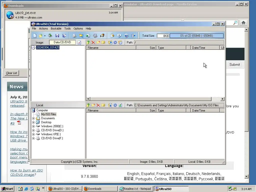The height and width of the screenshot is (192, 256).
Task: Click the Image Info (i) icon
Action: tap(119, 35)
